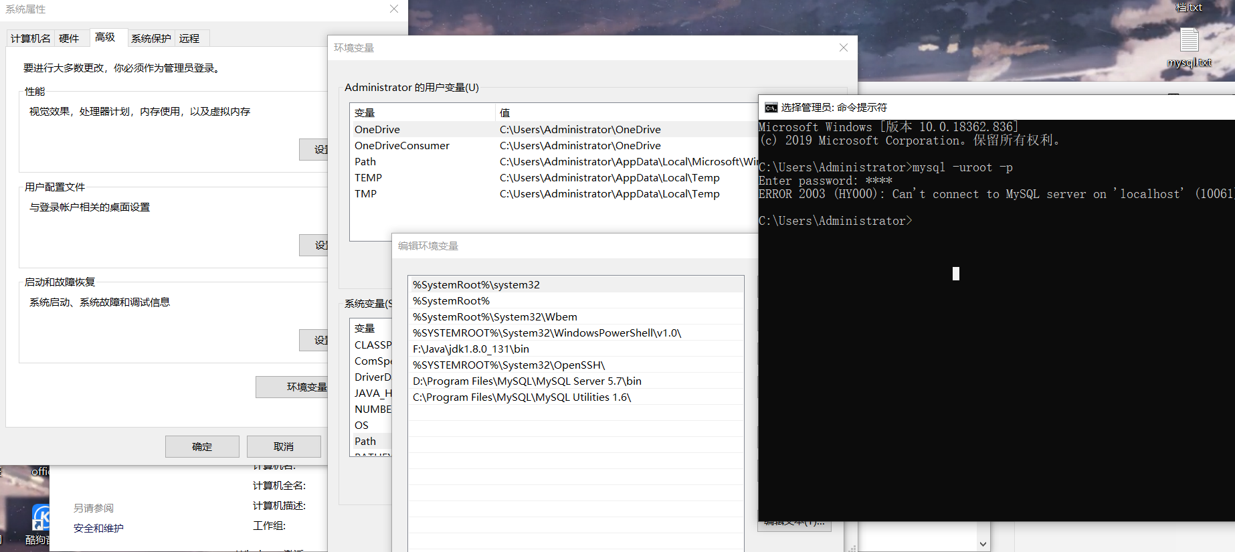
Task: Select the %SystemRoot%\System32\Wbem entry
Action: [576, 316]
